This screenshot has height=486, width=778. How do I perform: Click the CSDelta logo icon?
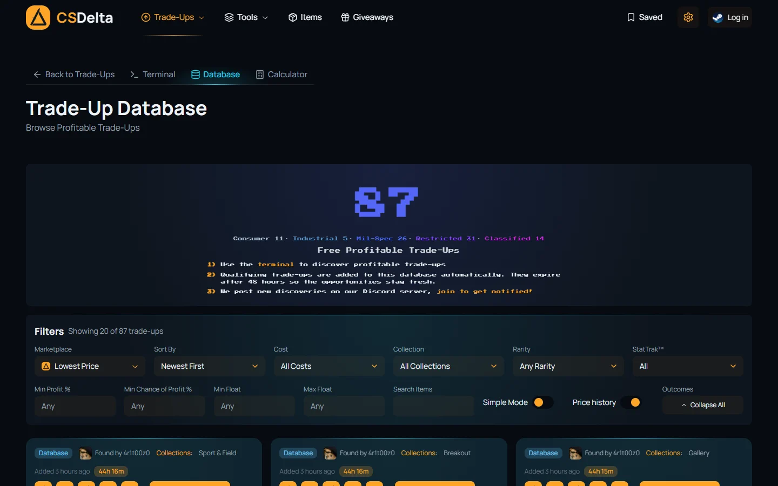point(38,17)
